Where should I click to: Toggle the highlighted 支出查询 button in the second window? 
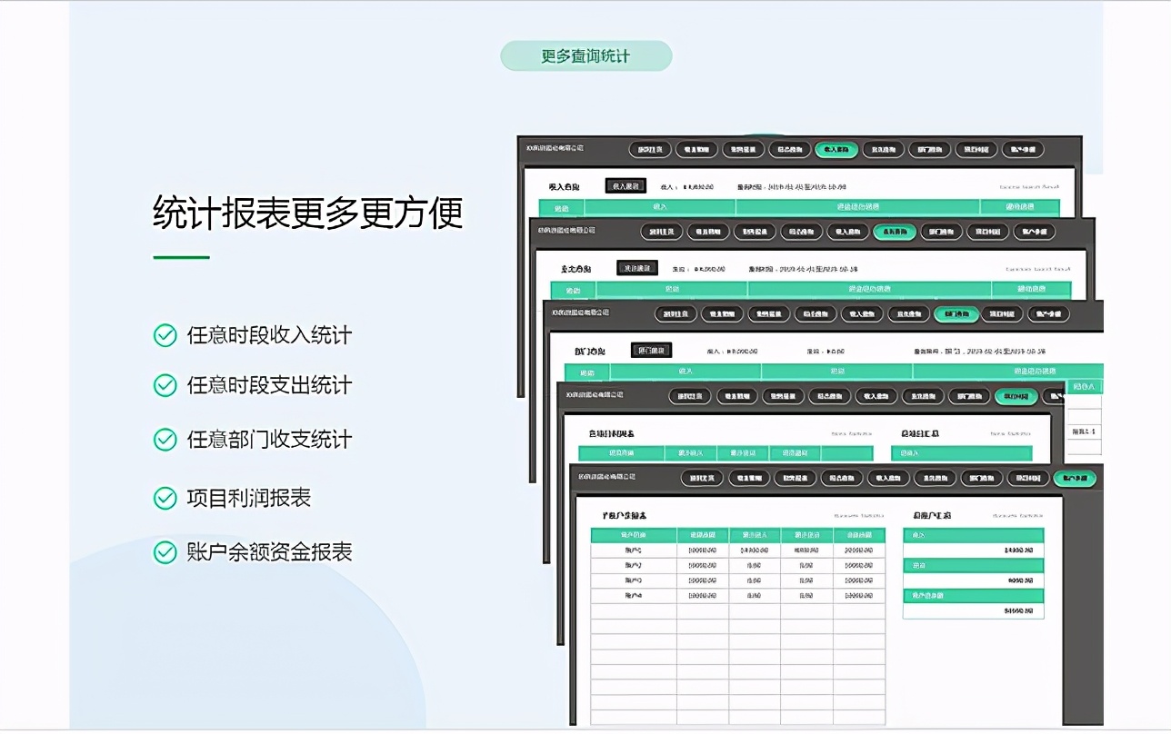click(x=896, y=233)
